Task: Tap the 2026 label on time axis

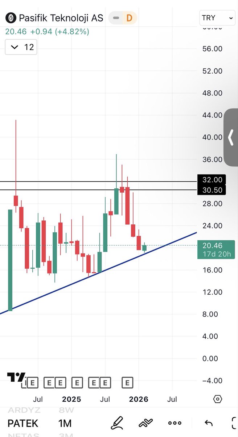Action: coord(139,399)
